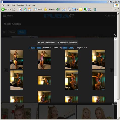The image size is (120, 120).
Task: Click the History icon in toolbar
Action: coord(58,9)
